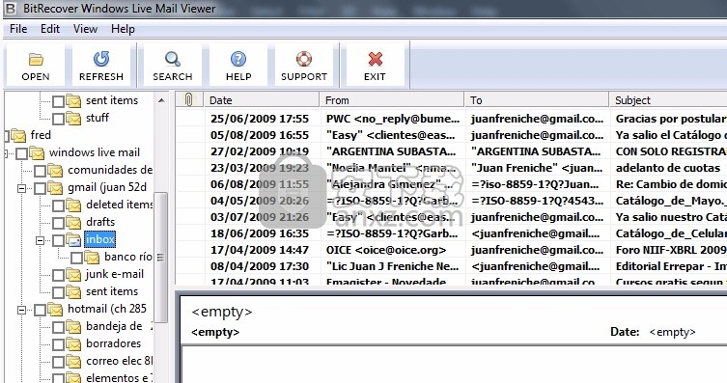
Task: Click the gmail account folder icon
Action: 55,188
